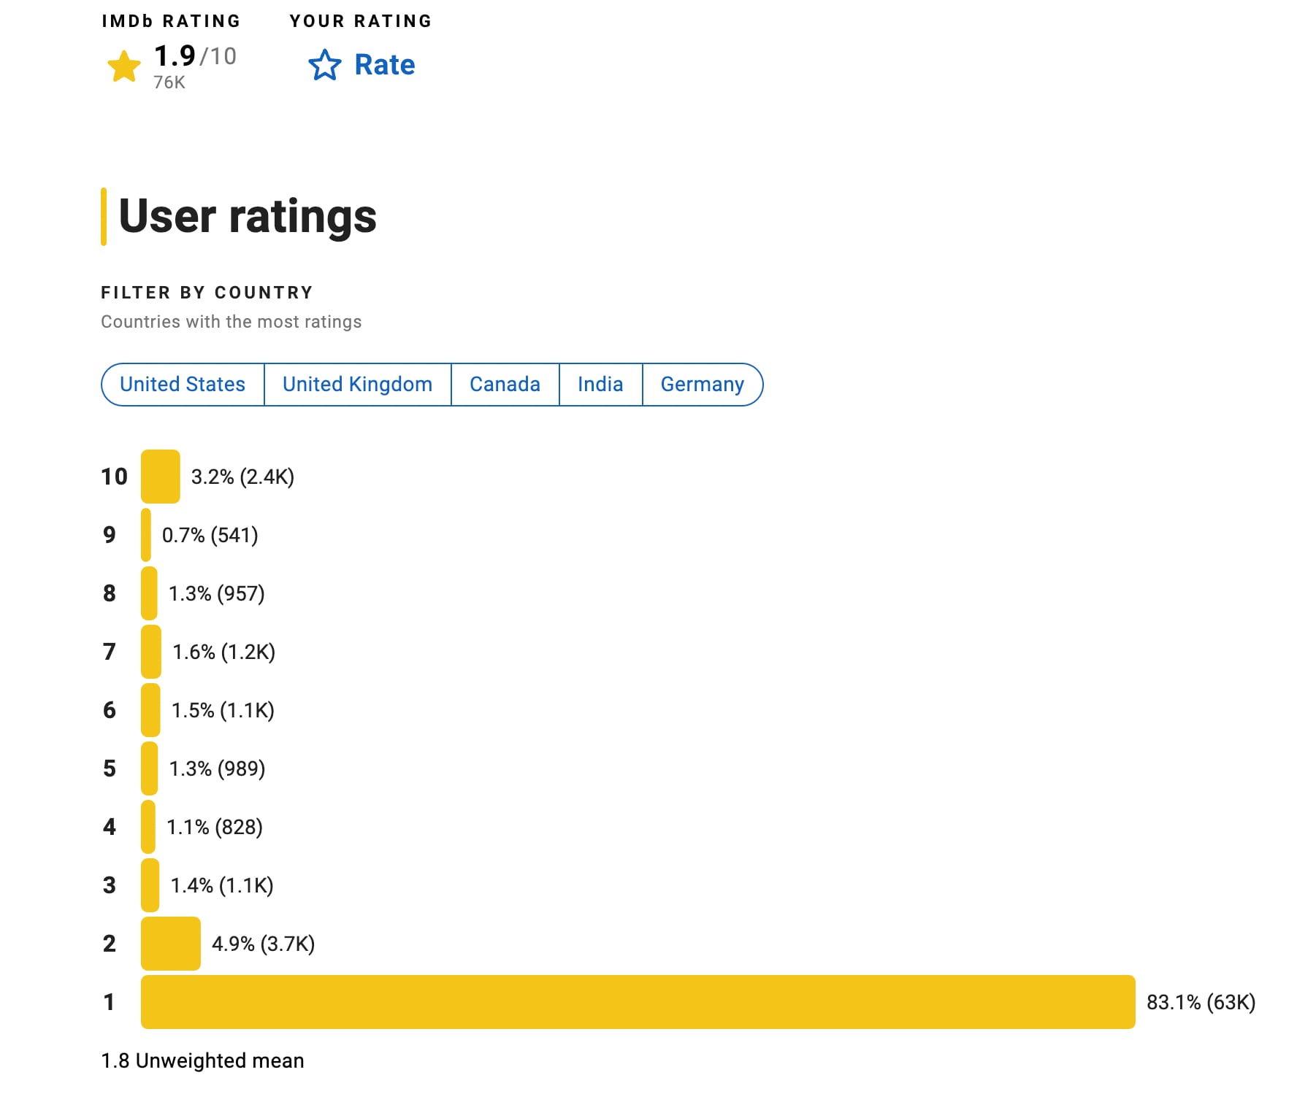Click the 6-star rating bar
Image resolution: width=1316 pixels, height=1102 pixels.
tap(150, 710)
